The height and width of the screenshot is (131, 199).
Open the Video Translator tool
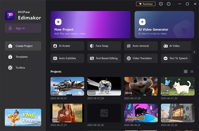tap(141, 58)
